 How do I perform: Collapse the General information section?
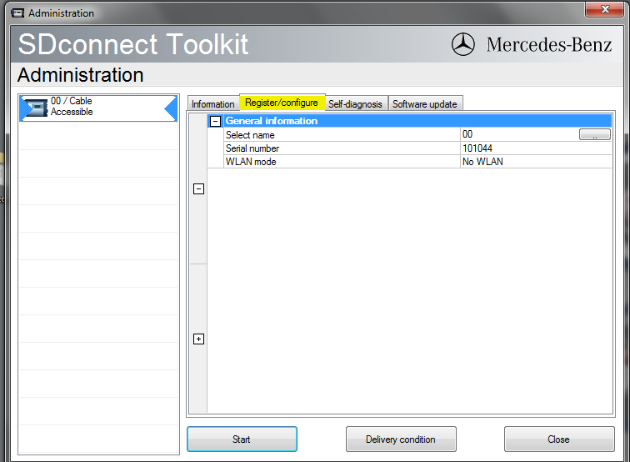(215, 121)
